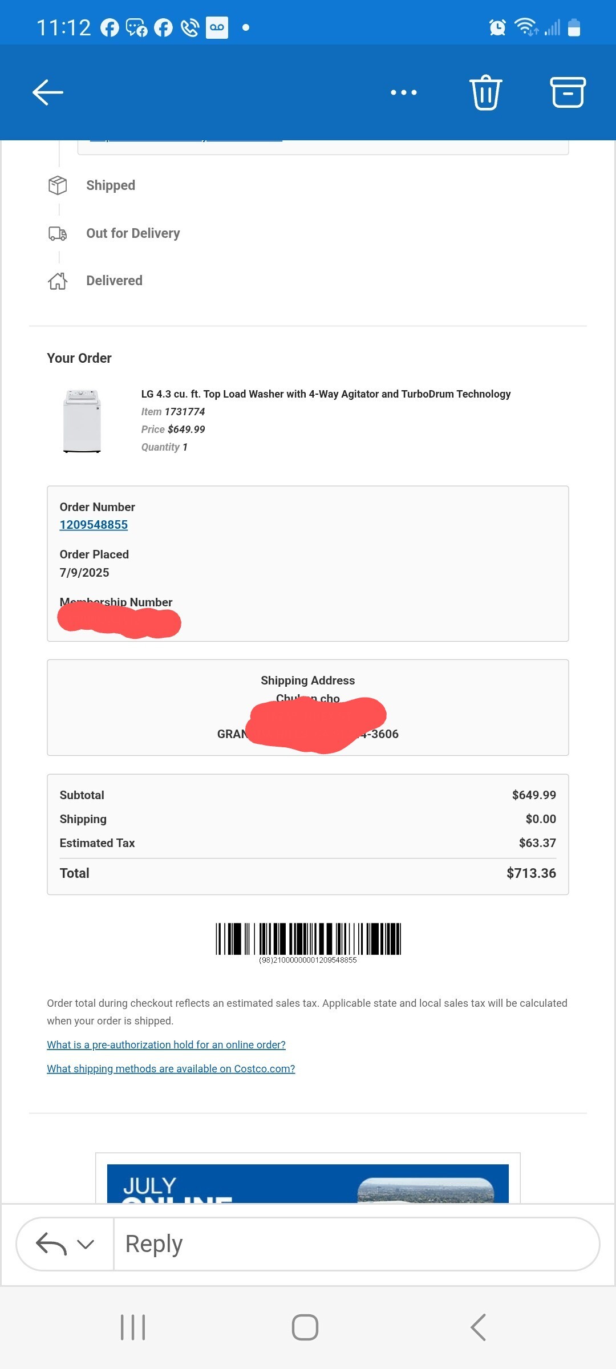Expand reply options chevron dropdown
Viewport: 616px width, 1369px height.
86,1244
